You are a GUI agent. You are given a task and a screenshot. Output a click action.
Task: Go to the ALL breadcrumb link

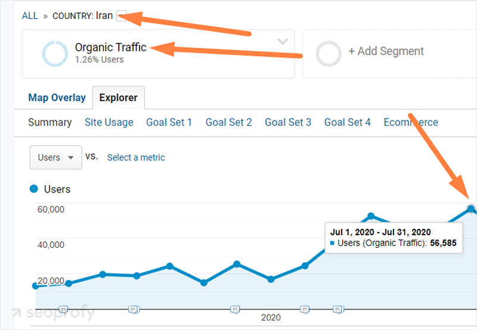[30, 16]
